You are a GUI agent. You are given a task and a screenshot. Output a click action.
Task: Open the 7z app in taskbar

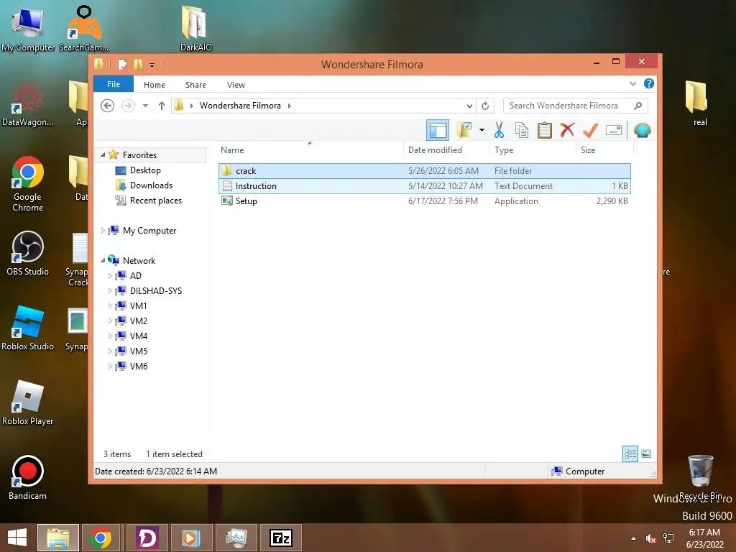coord(281,538)
